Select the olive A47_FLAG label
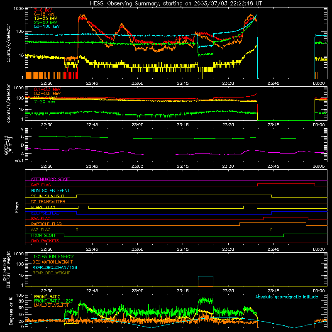 tap(41, 229)
